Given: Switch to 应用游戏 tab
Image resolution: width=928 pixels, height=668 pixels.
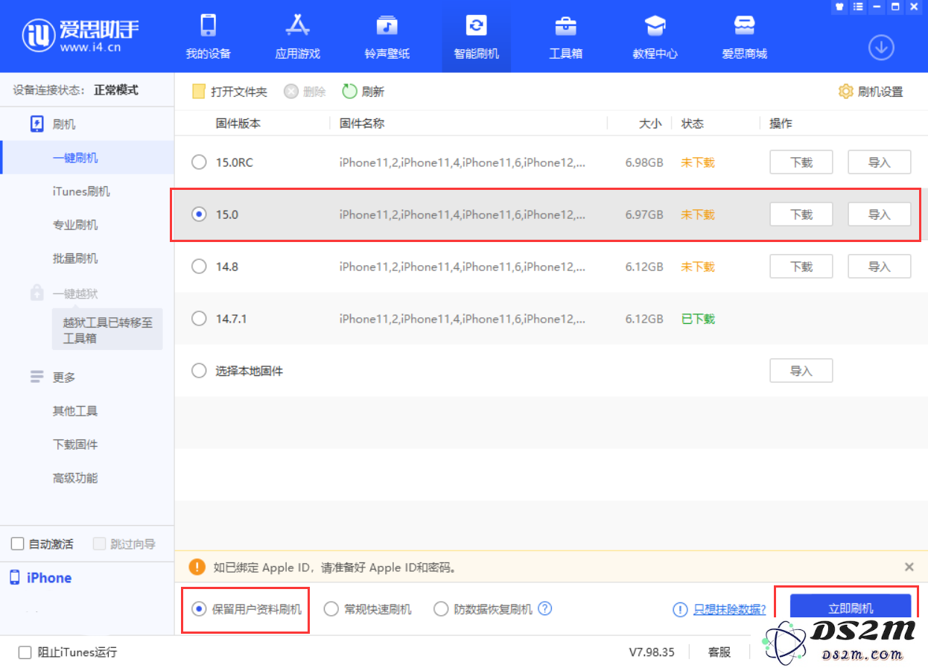Looking at the screenshot, I should tap(297, 36).
